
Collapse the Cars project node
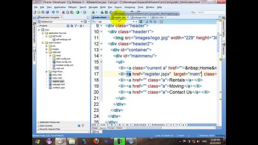[x=39, y=30]
